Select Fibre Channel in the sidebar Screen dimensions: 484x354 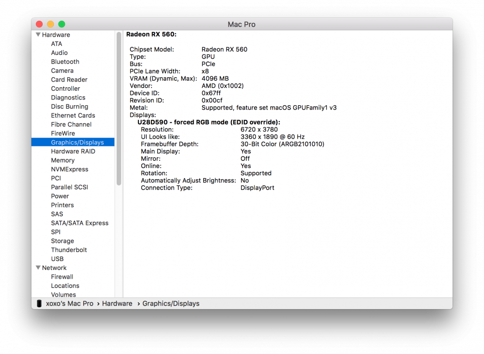pos(71,124)
